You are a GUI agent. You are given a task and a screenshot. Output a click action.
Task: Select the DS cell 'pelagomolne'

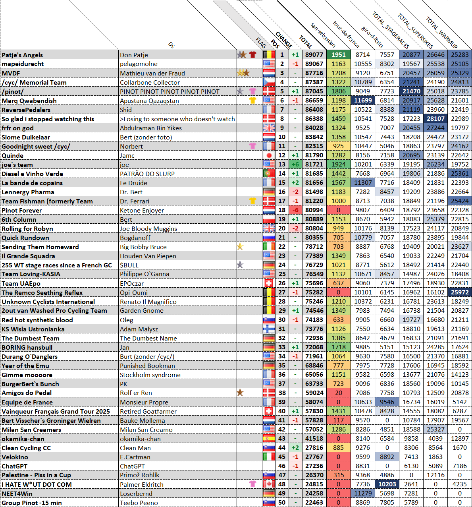click(178, 64)
